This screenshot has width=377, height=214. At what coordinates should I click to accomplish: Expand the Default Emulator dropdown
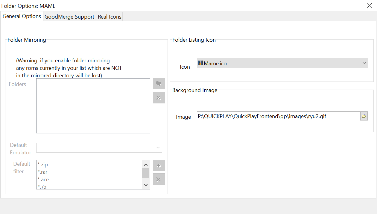(158, 147)
